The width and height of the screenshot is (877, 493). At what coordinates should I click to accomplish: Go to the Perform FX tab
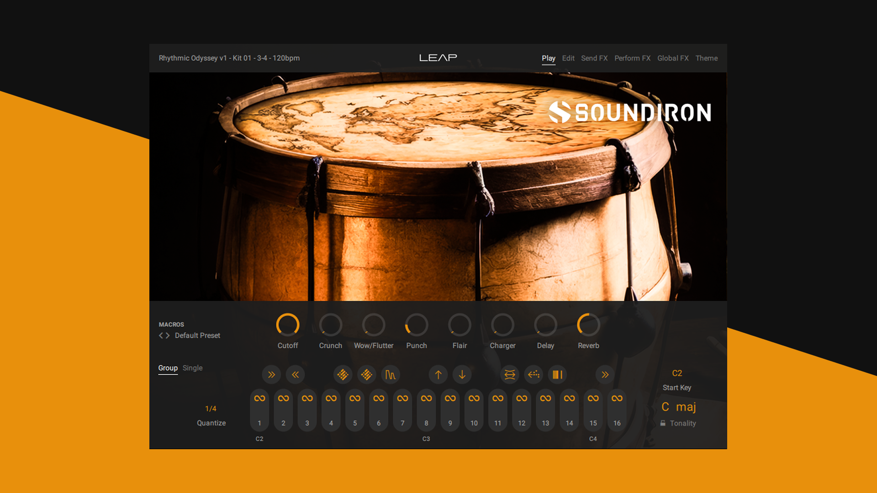pos(632,58)
